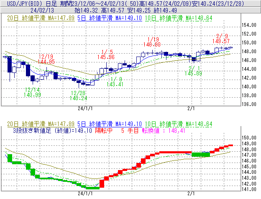Click 24/1/1 date under the candlestick chart
This screenshot has height=199, width=261.
tap(85, 109)
